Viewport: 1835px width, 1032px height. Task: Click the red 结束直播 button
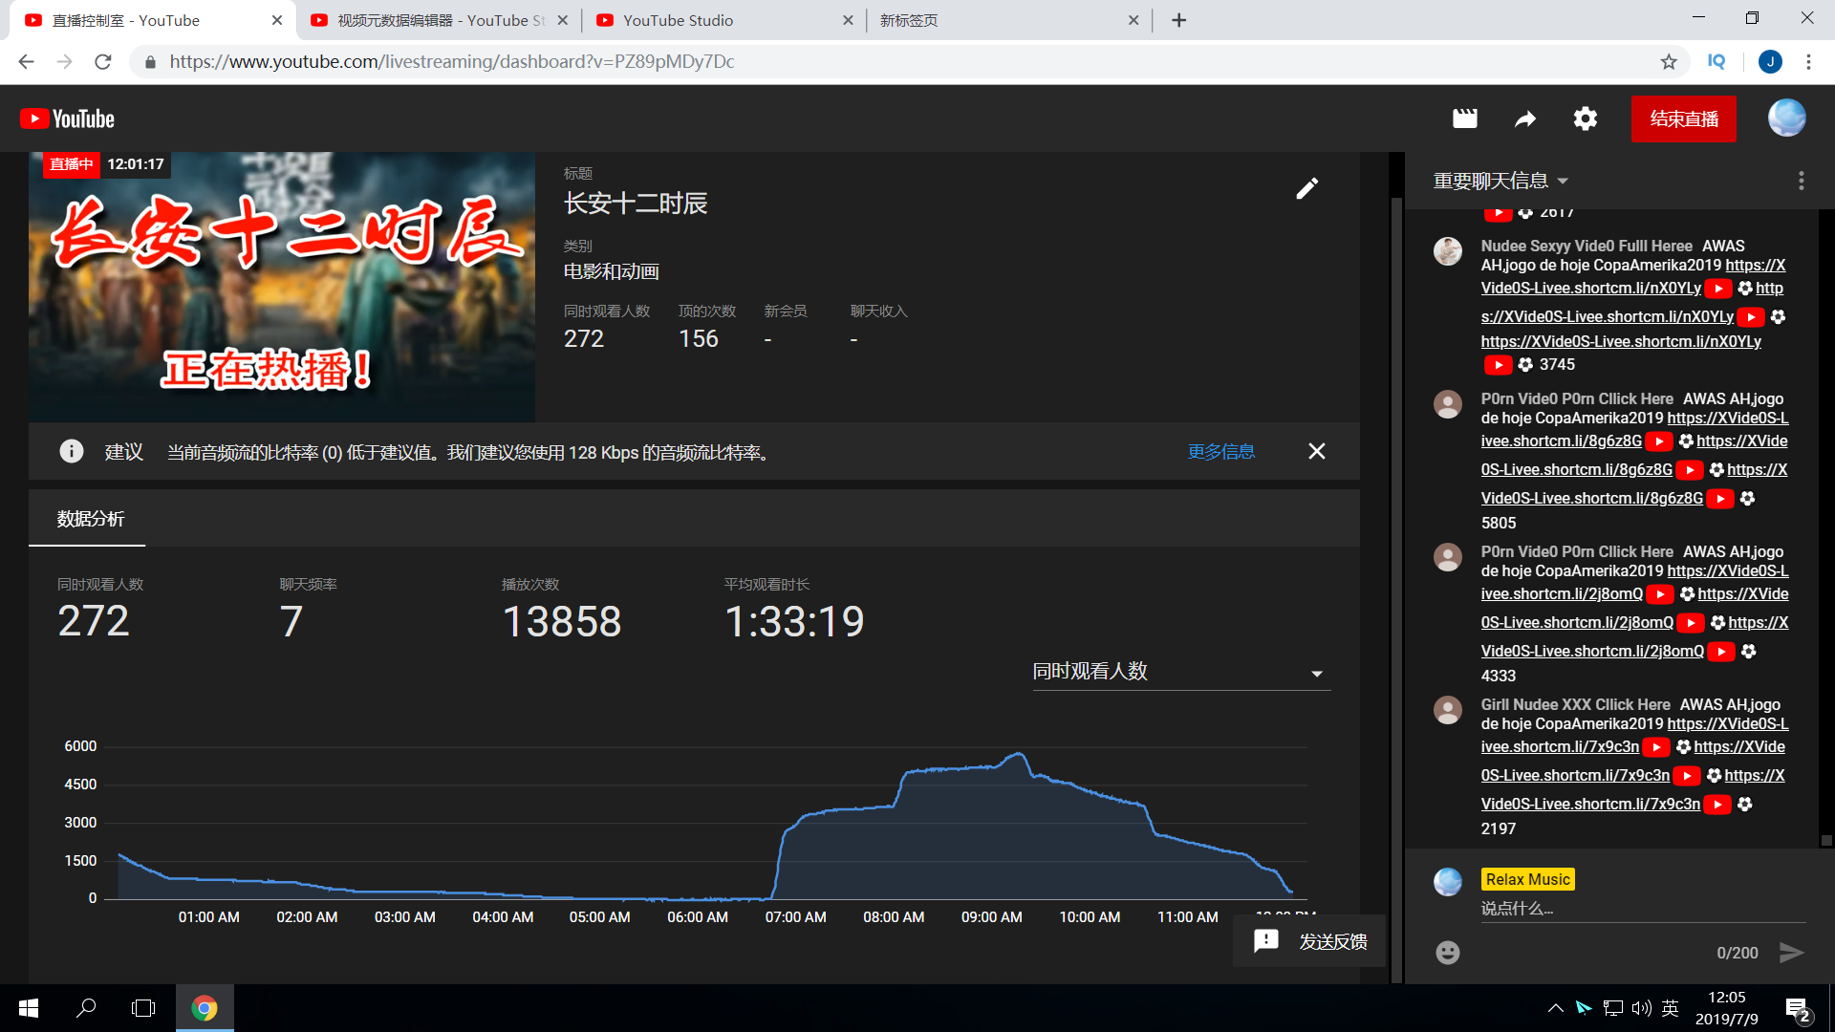pyautogui.click(x=1684, y=118)
